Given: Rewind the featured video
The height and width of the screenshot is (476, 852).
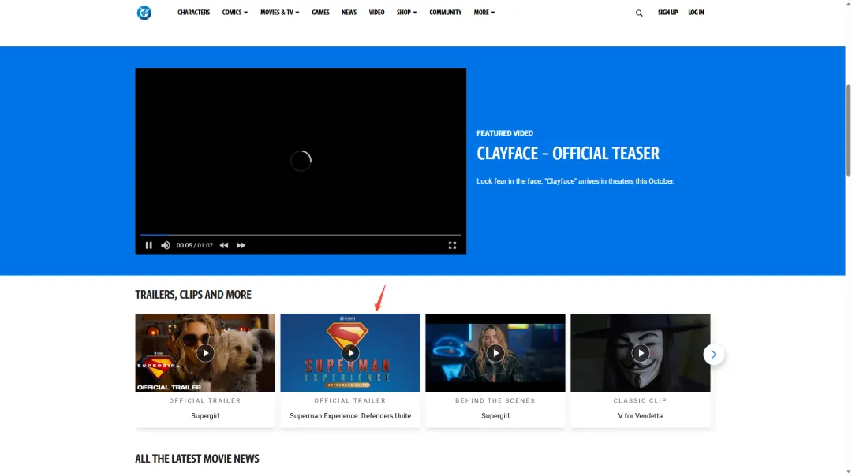Looking at the screenshot, I should pos(224,245).
